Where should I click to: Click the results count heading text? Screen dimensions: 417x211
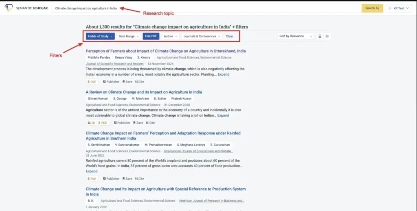coord(167,27)
